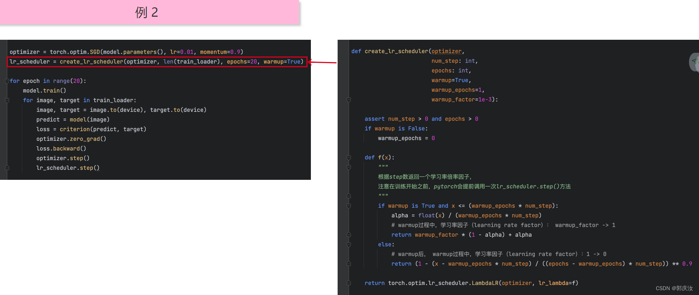Screen dimensions: 699x295
Task: Click the 'assert num_step > 0 and epochs > 0' line
Action: pos(422,119)
